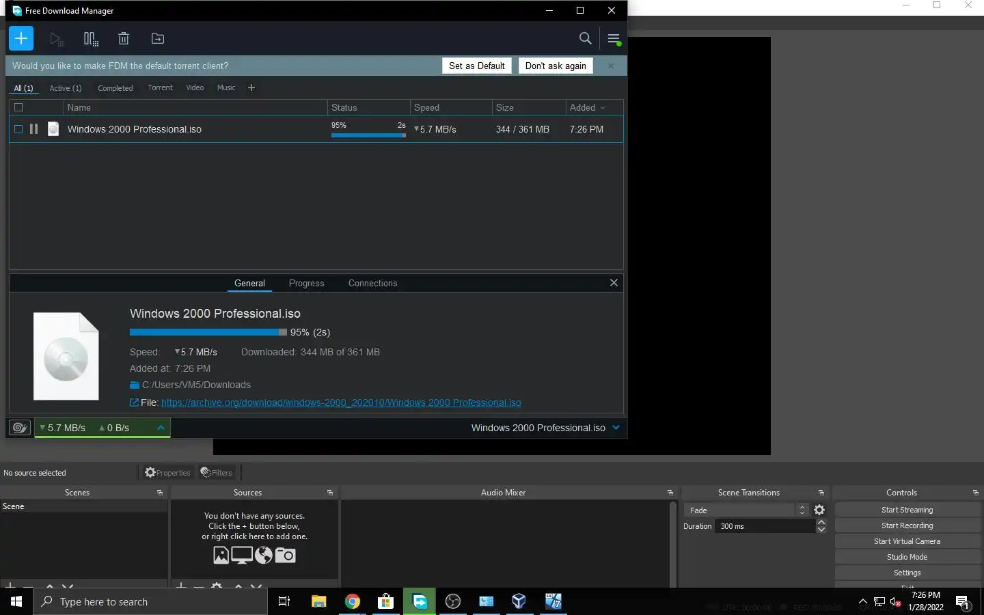The image size is (984, 615).
Task: Add image source icon in Sources panel
Action: 221,555
